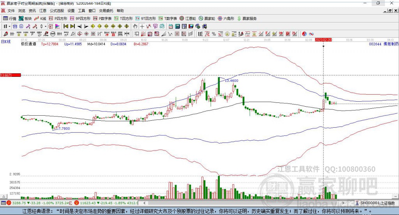Toggle the crosshair cursor tool

click(x=142, y=26)
